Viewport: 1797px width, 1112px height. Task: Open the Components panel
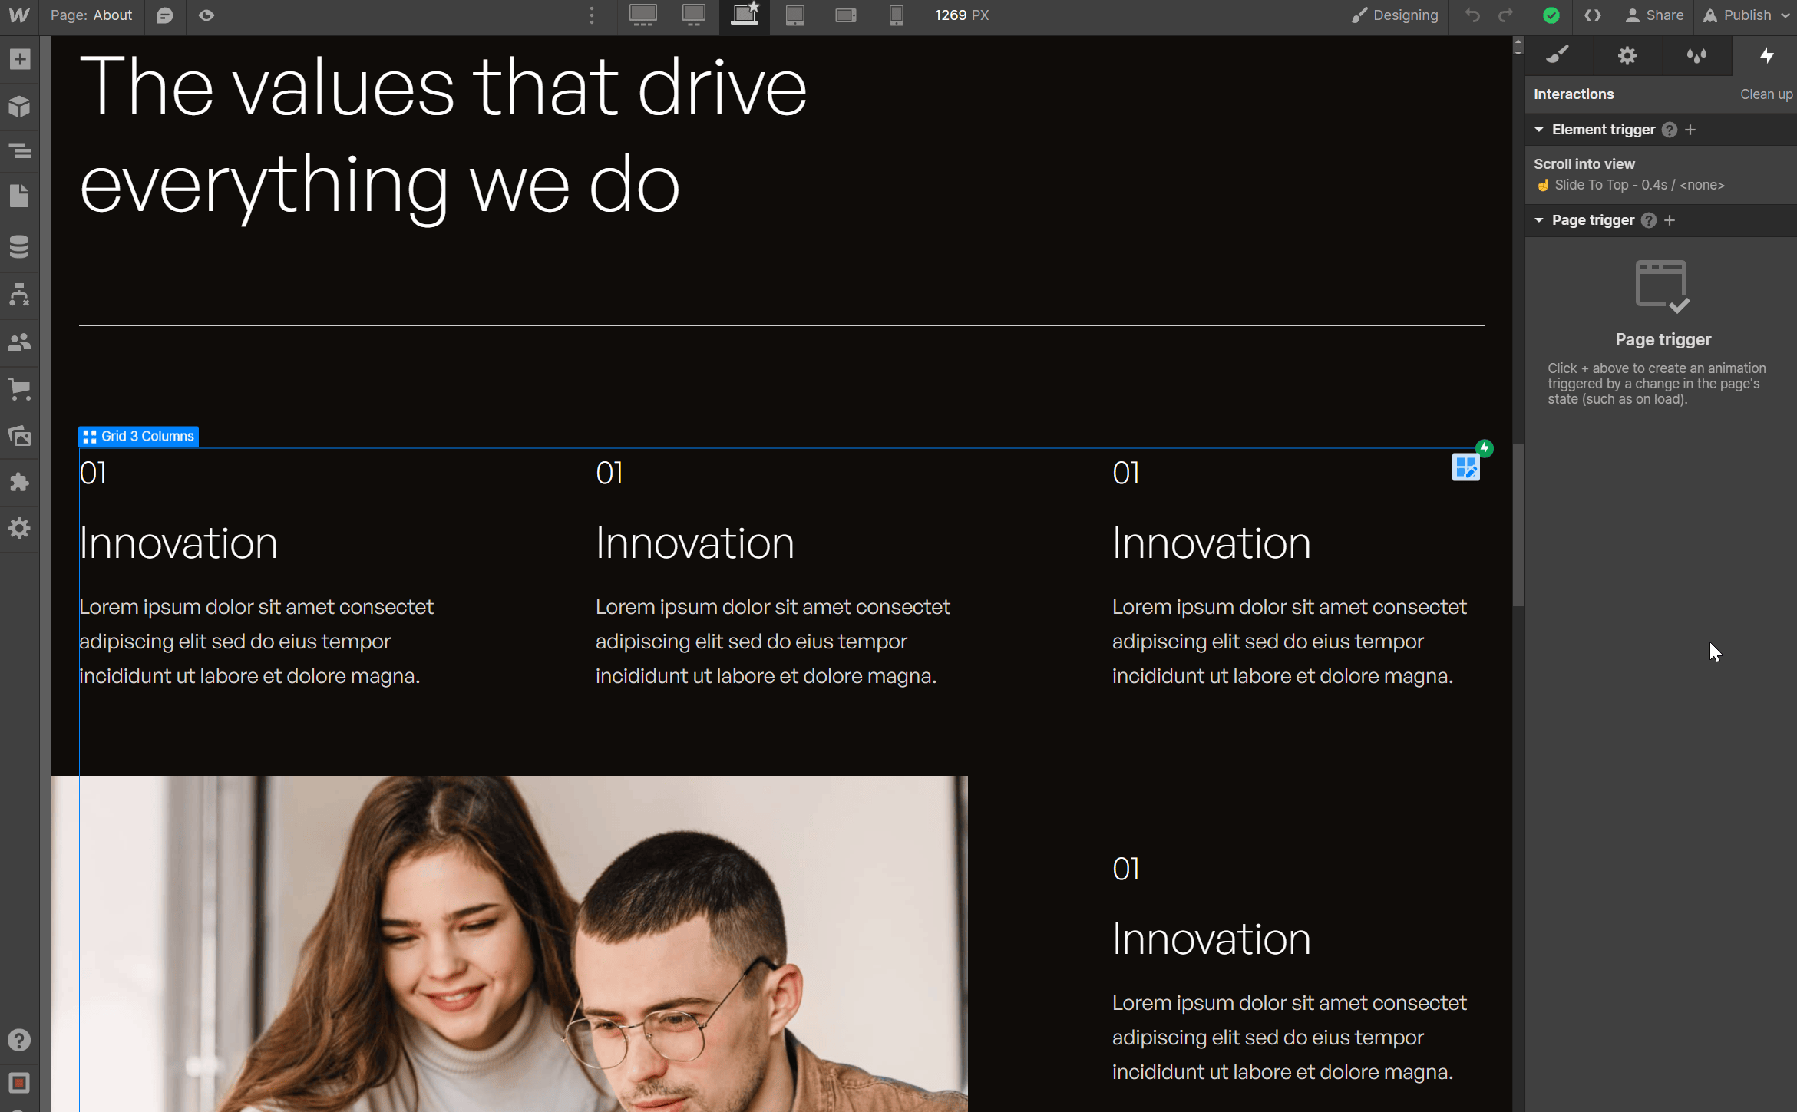point(19,107)
